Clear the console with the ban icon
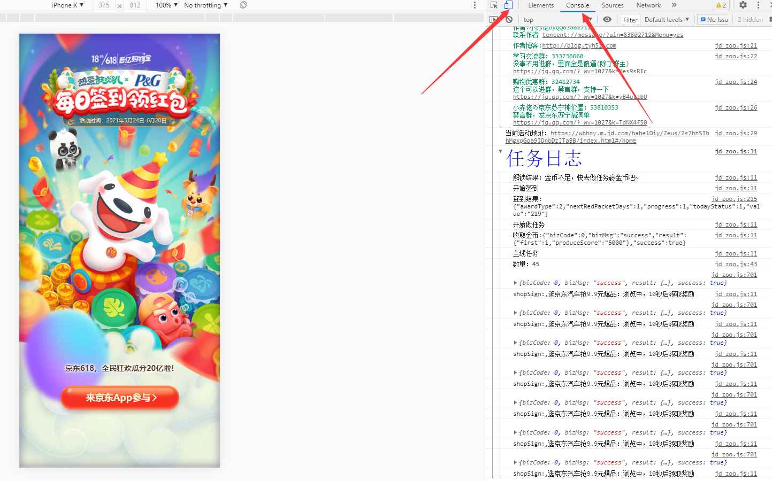The image size is (772, 481). 509,20
